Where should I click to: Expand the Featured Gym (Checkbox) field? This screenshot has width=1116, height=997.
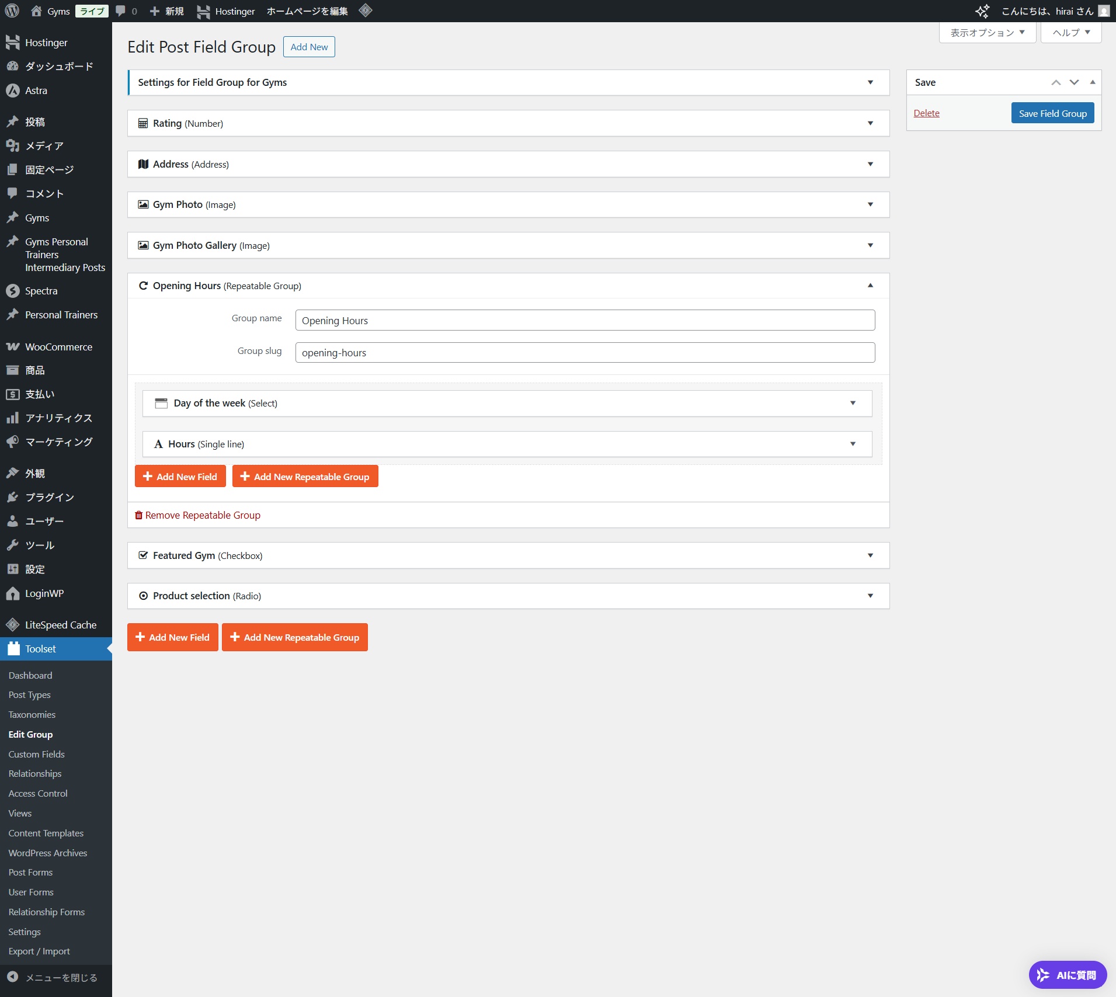(870, 555)
